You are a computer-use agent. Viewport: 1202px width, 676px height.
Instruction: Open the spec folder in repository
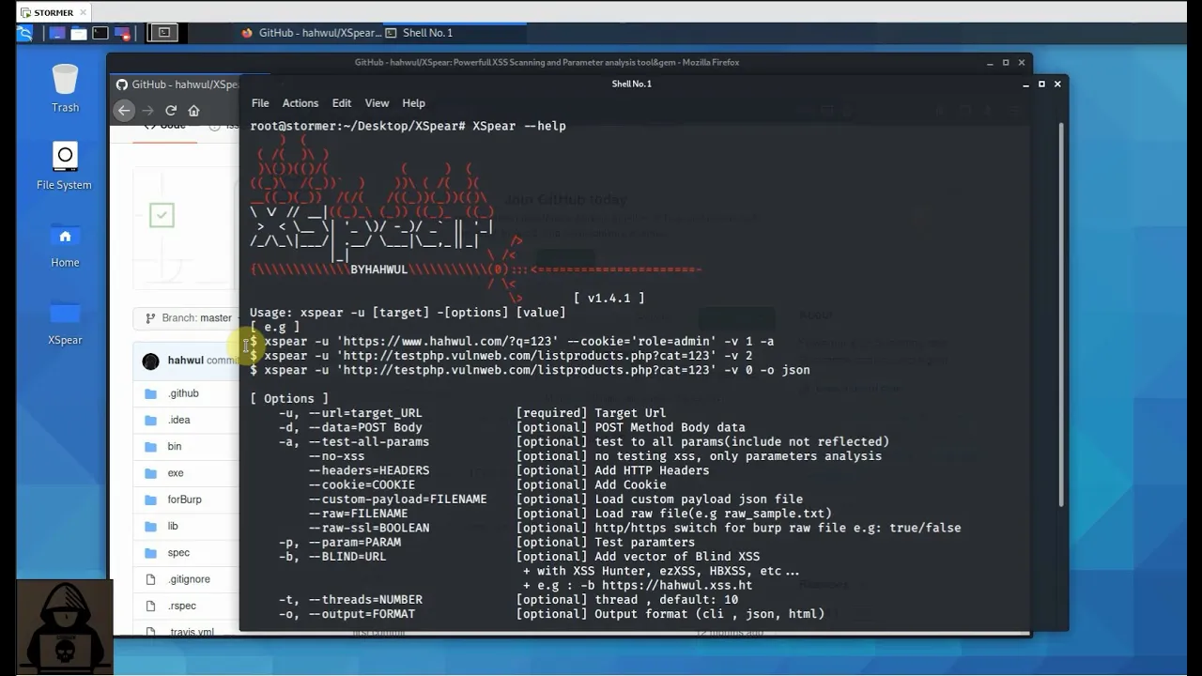click(178, 553)
